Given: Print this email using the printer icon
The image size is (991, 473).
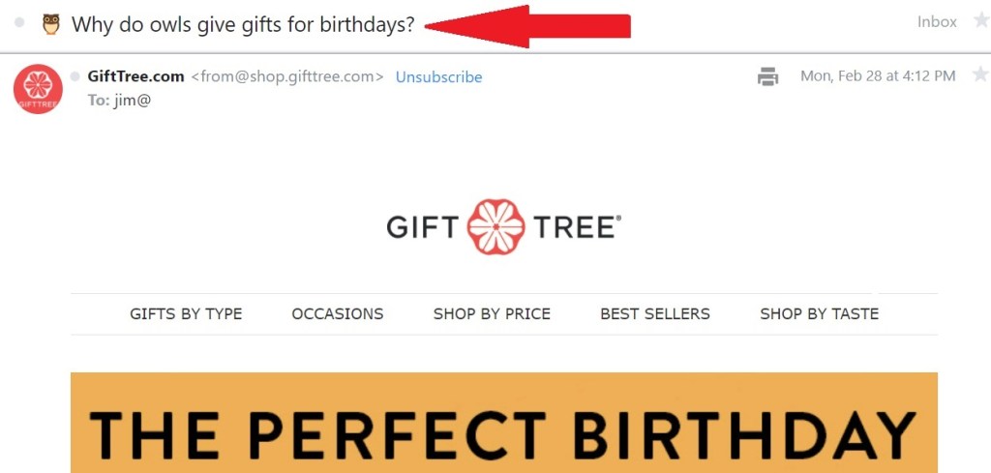Looking at the screenshot, I should point(767,76).
